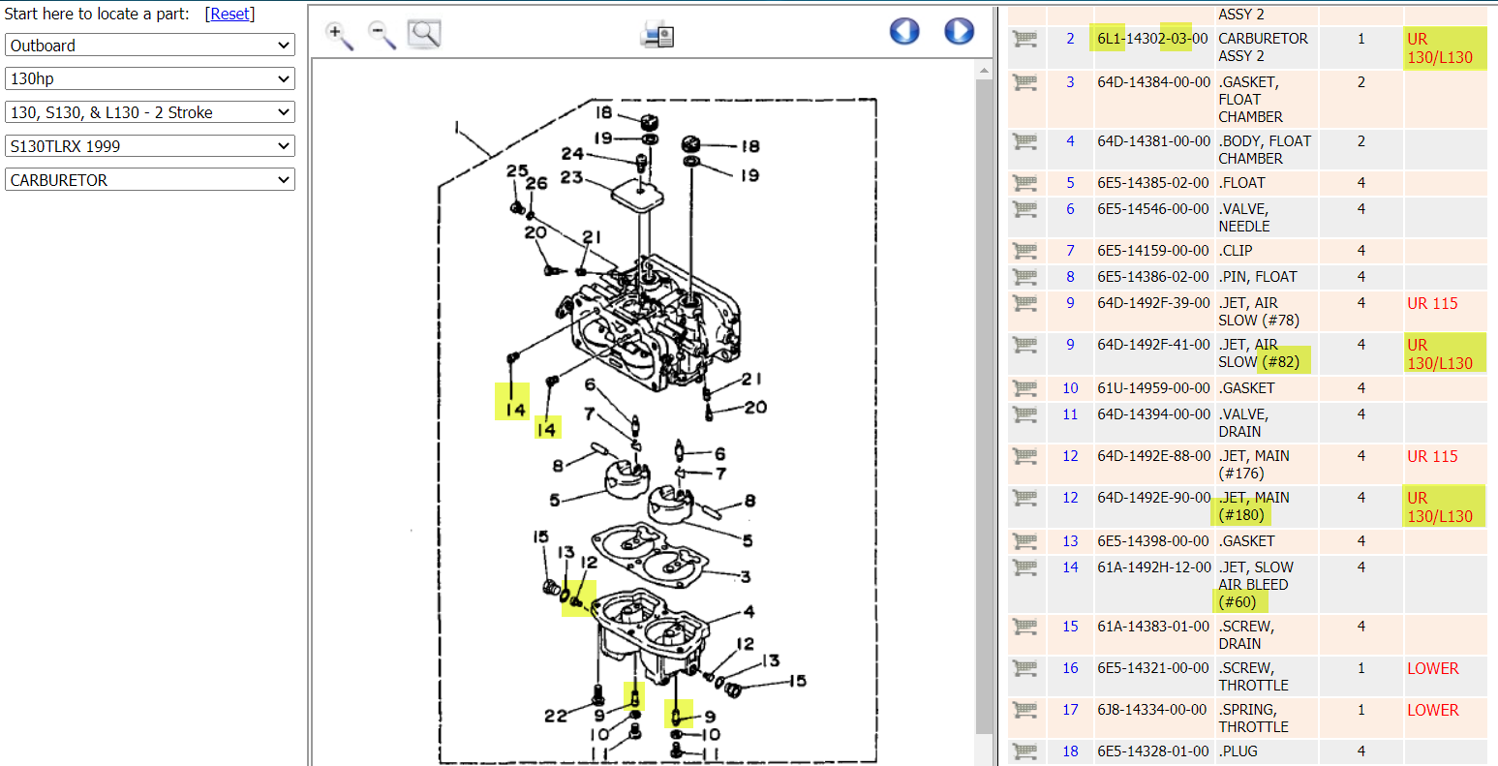Click the diagram scrollbar up arrow

pos(985,70)
